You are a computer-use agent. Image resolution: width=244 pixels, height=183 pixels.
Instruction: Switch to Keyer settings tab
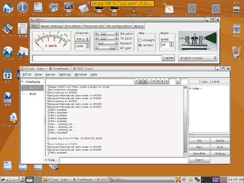pyautogui.click(x=52, y=26)
